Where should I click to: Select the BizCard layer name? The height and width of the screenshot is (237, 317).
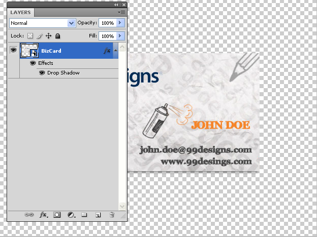point(51,51)
